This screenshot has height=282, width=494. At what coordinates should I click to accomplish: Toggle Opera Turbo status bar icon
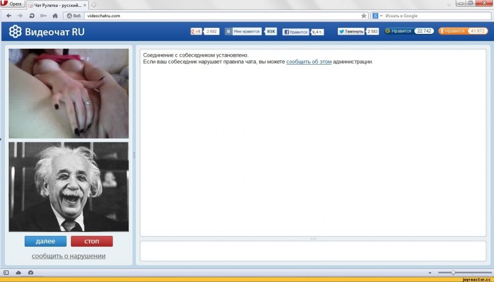(x=30, y=273)
